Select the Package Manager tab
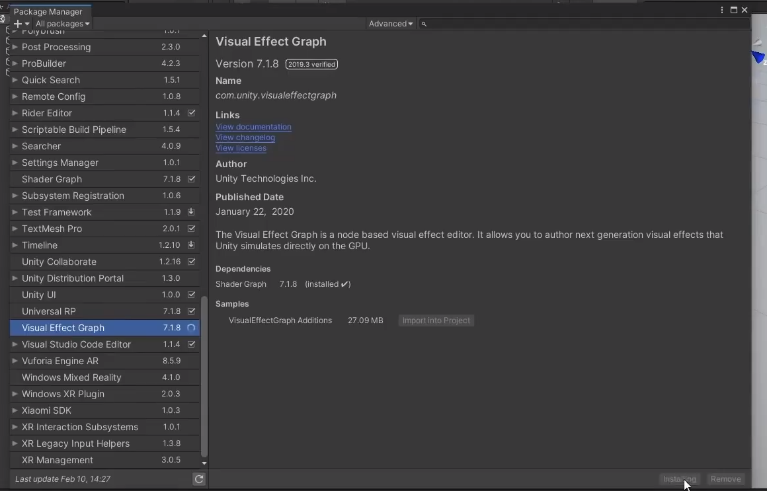This screenshot has height=491, width=767. click(48, 11)
